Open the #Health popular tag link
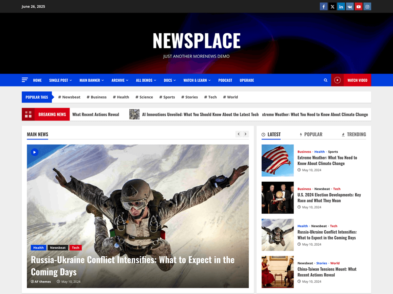The height and width of the screenshot is (294, 393). (121, 97)
